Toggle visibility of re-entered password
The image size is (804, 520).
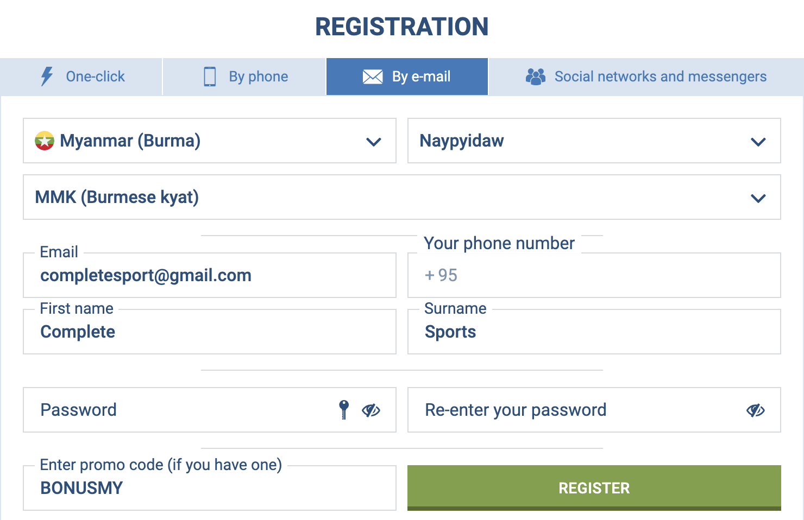point(755,410)
